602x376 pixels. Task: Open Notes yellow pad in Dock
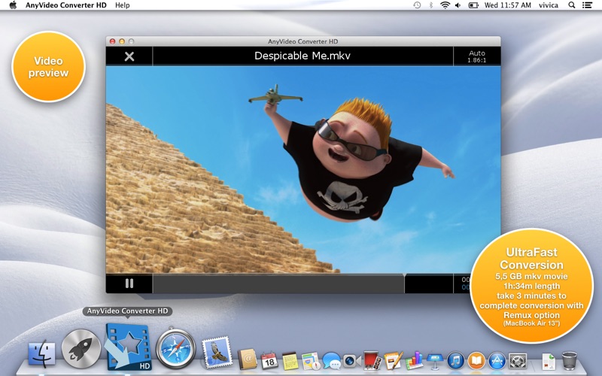[x=290, y=361]
